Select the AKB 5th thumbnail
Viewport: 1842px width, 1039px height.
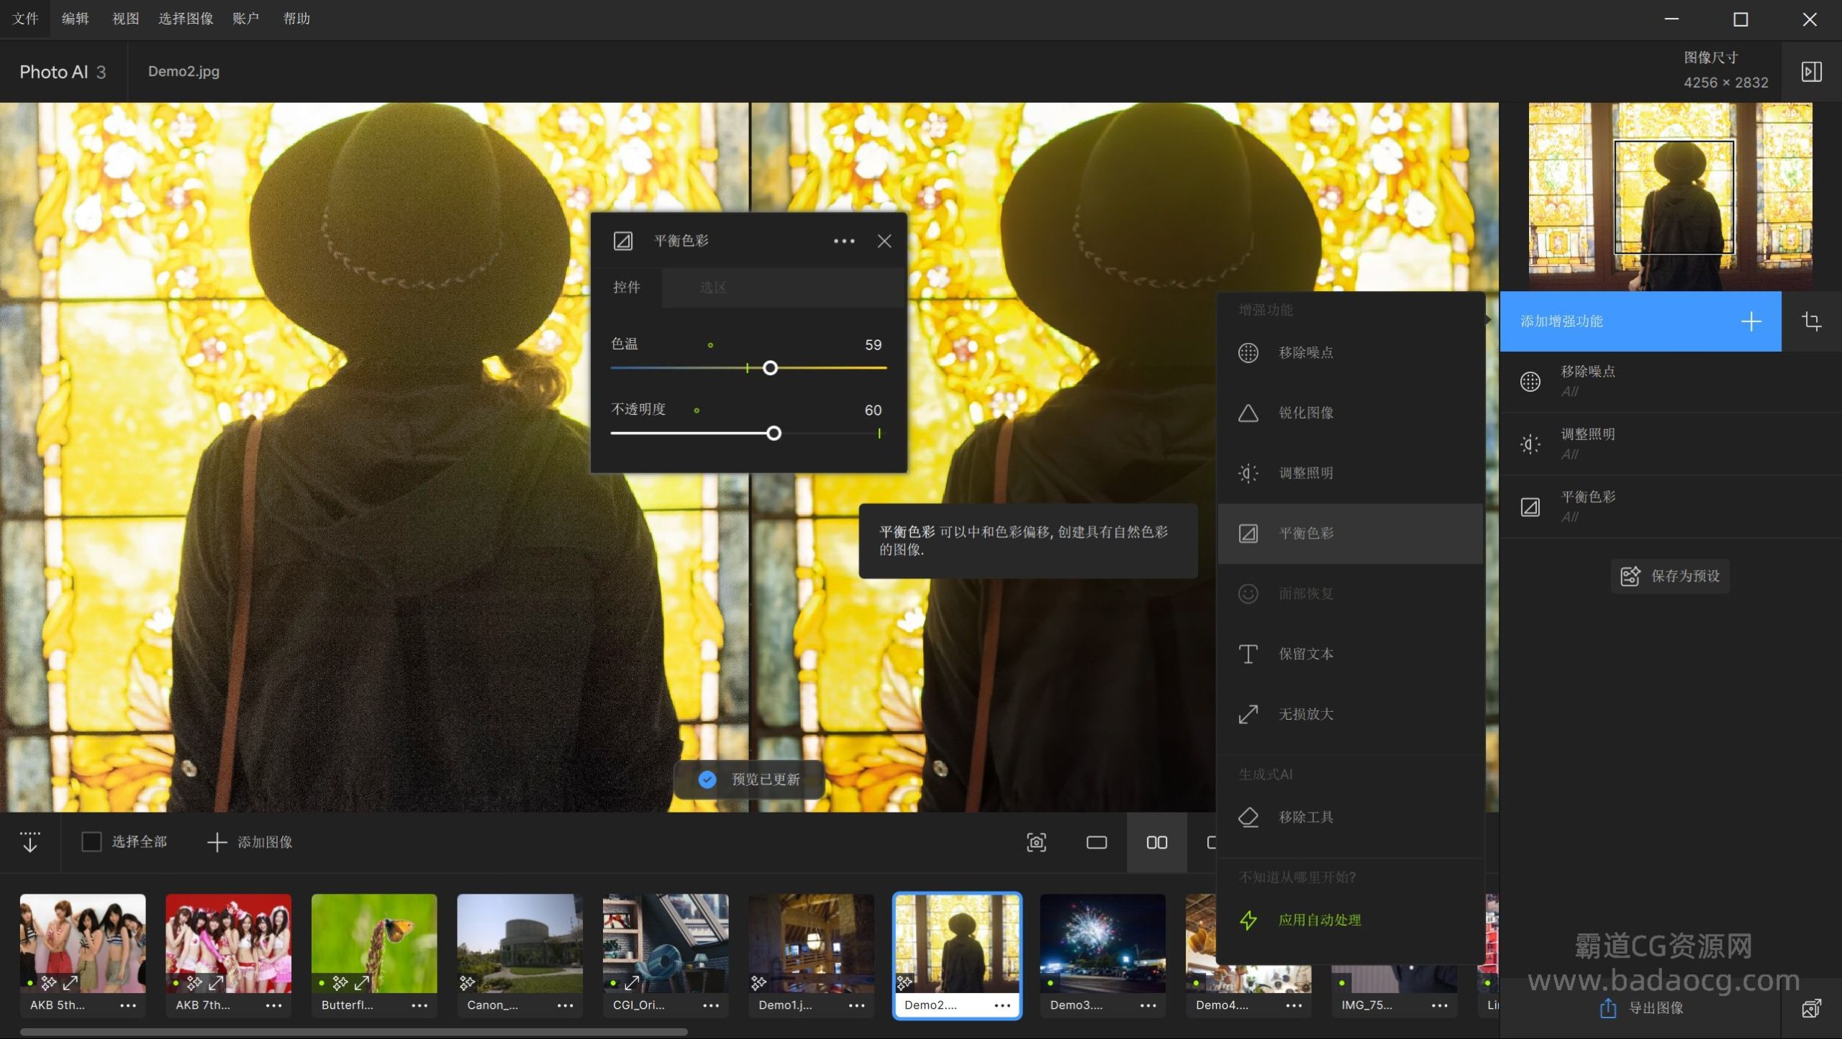83,943
